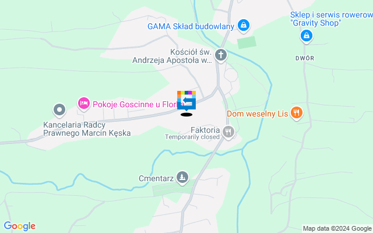
Task: Click the green park rectangle near GAMA
Action: 247,43
